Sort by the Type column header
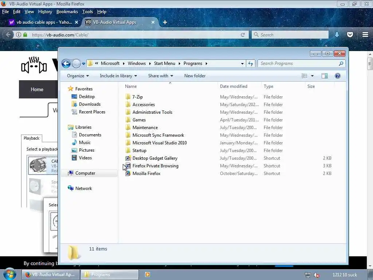Screen dimensions: 373x280 tap(268, 86)
